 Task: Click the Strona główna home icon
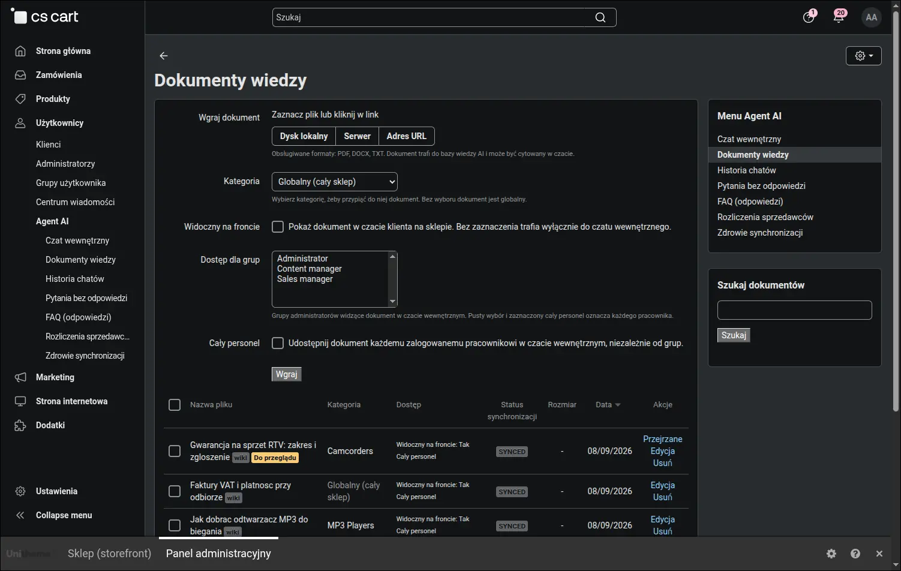tap(20, 51)
